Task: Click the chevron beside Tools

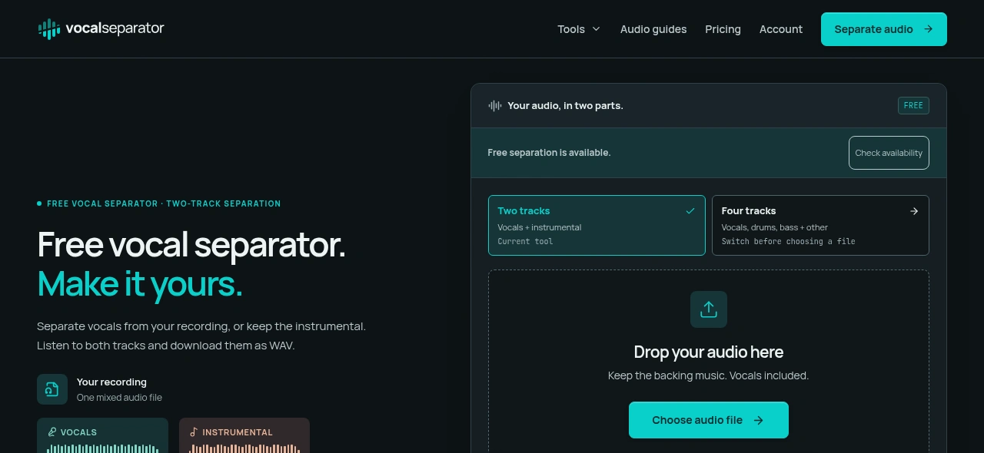Action: 596,29
